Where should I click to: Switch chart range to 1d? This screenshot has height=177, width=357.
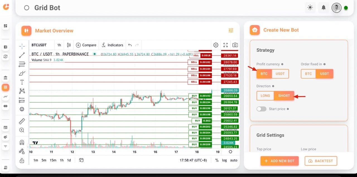[69, 160]
